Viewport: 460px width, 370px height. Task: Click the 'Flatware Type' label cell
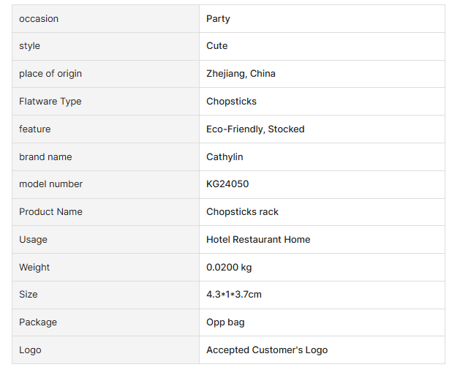tap(50, 102)
